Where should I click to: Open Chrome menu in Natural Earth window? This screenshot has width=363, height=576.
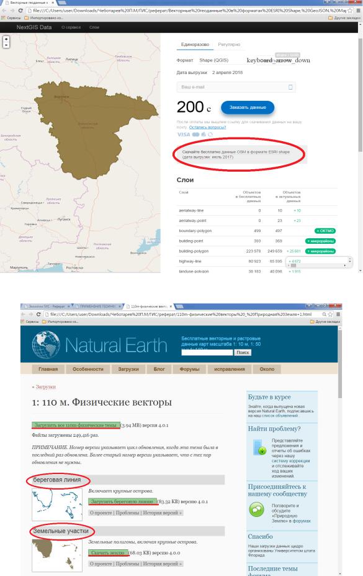coord(338,315)
